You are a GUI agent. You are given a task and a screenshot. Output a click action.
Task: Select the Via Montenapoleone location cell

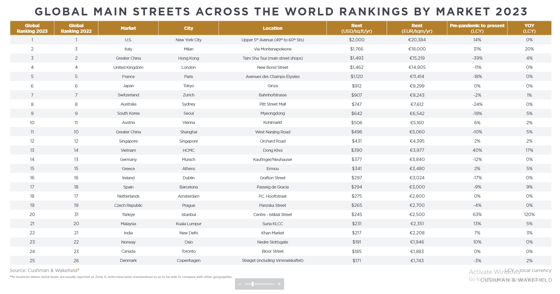[272, 49]
